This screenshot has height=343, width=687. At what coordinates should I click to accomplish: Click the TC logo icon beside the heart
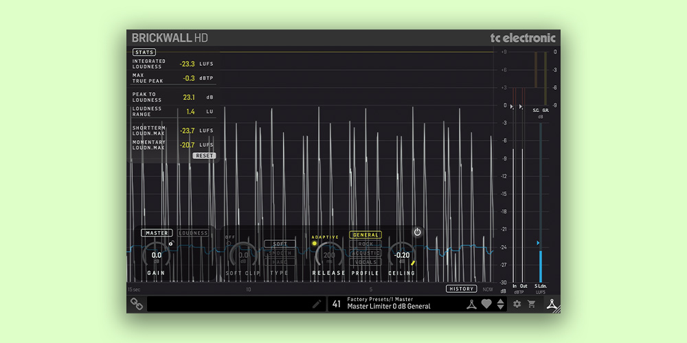pyautogui.click(x=471, y=304)
